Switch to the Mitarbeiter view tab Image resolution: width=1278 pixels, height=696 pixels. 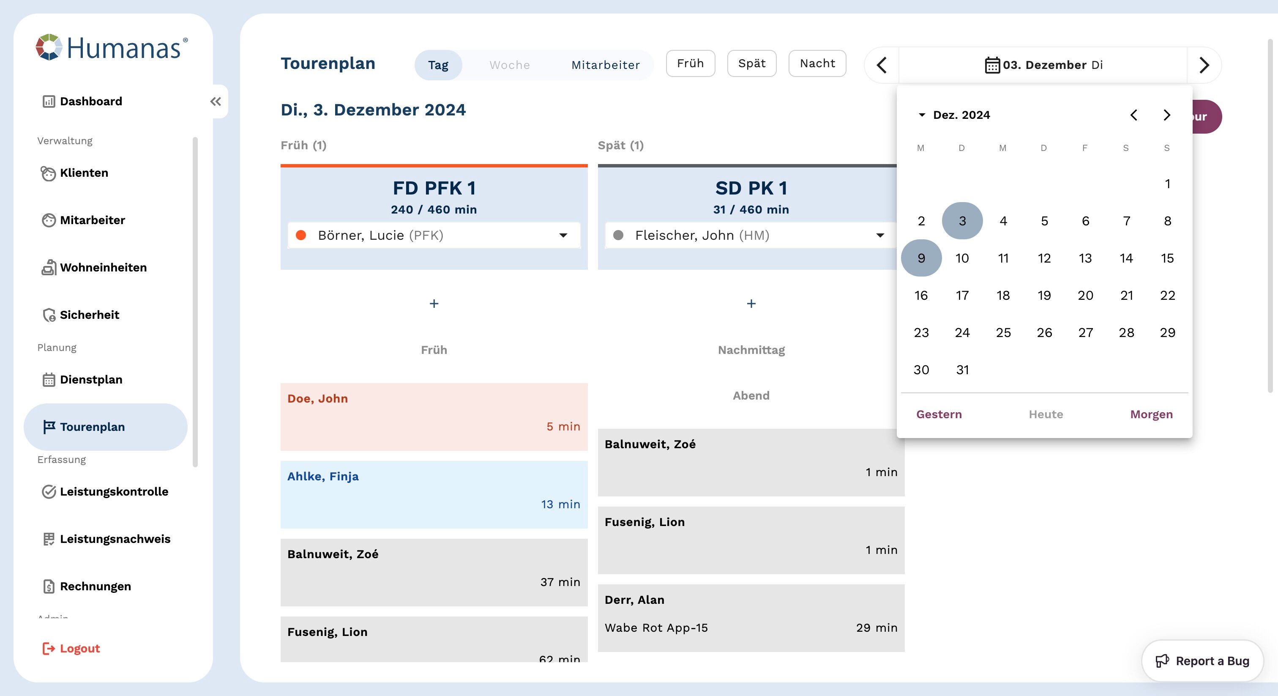tap(605, 65)
